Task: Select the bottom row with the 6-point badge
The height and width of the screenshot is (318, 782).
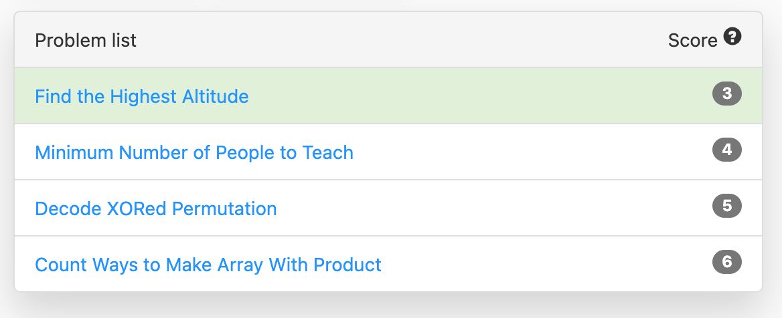Action: point(388,264)
